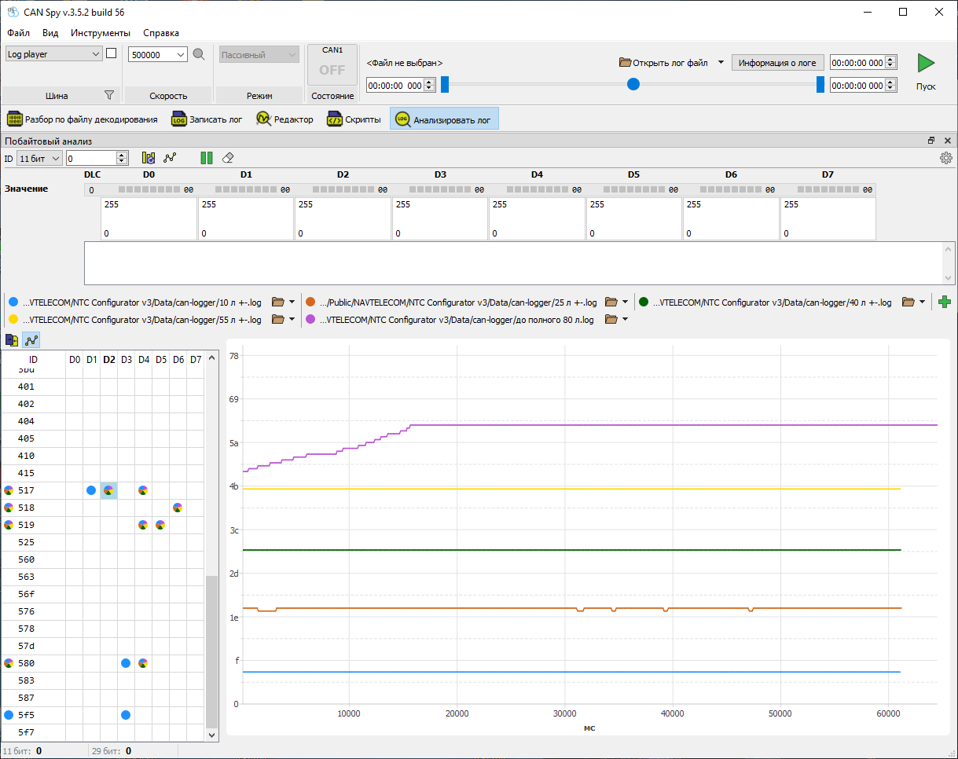Click the filter funnel icon by Шина
The image size is (958, 759).
(109, 95)
